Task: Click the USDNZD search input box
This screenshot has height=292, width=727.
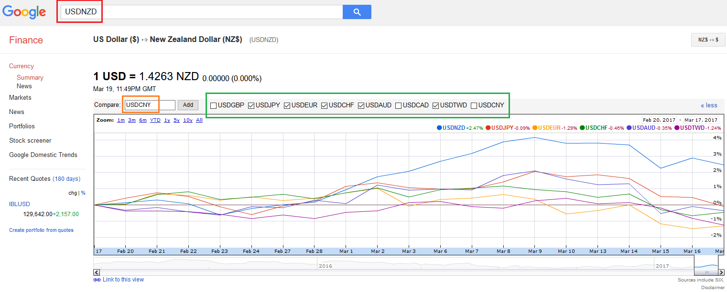Action: (201, 12)
